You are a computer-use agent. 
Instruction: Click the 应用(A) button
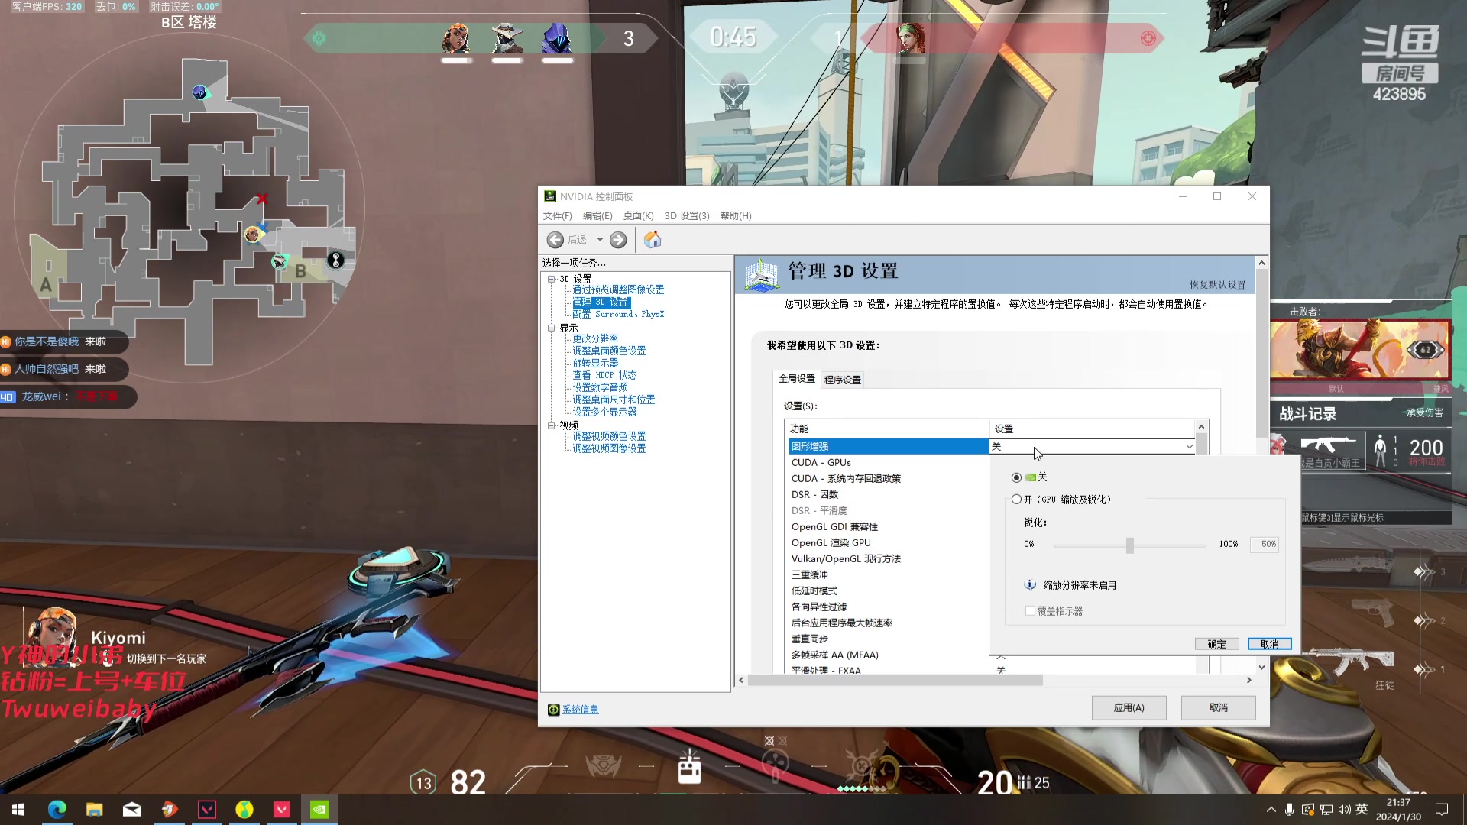coord(1129,708)
